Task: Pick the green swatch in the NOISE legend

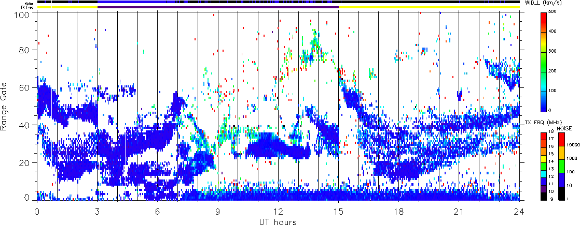Action: coord(561,167)
